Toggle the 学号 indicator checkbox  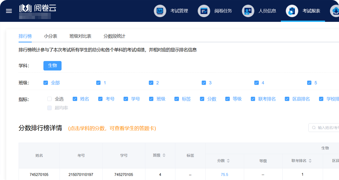tap(126, 99)
